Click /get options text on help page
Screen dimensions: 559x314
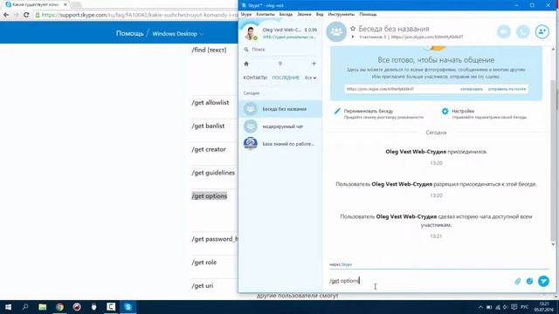(x=210, y=196)
